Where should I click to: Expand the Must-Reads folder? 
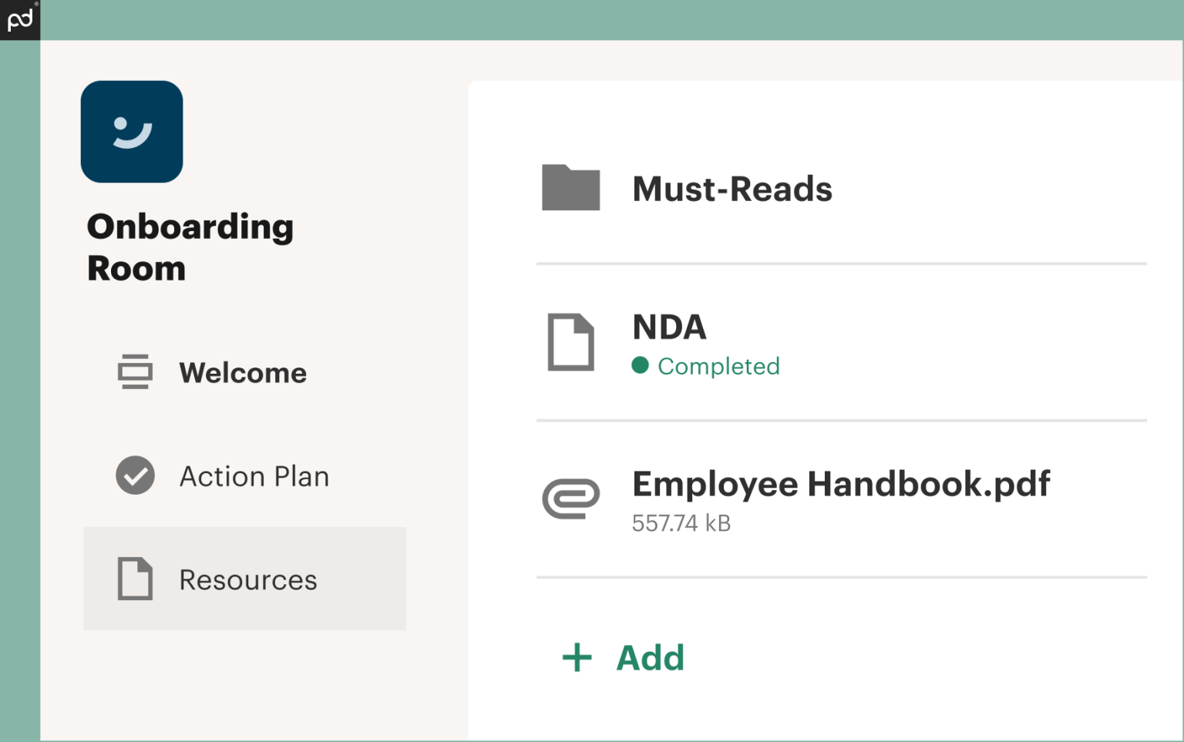click(732, 188)
